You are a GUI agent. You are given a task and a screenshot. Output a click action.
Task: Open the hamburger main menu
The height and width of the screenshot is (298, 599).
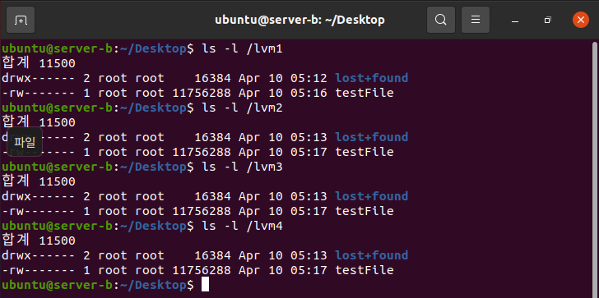[x=476, y=20]
